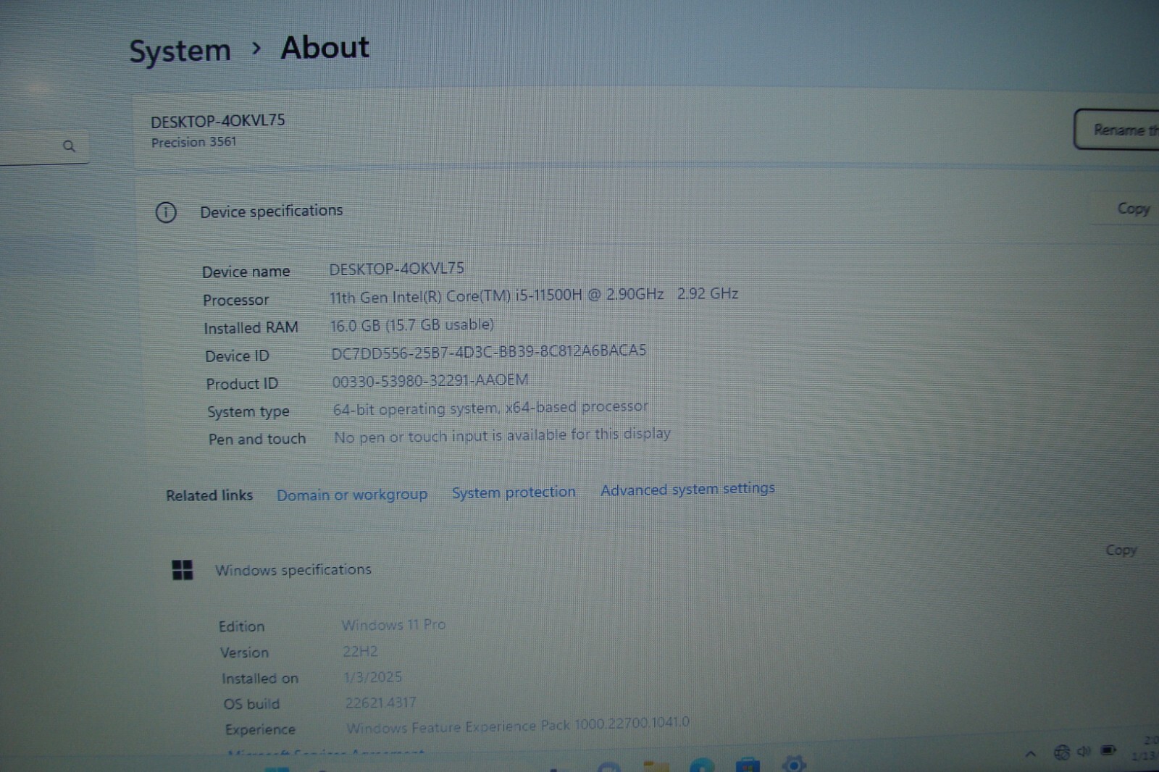
Task: Click the Windows logo beside Windows specifications
Action: click(x=183, y=570)
